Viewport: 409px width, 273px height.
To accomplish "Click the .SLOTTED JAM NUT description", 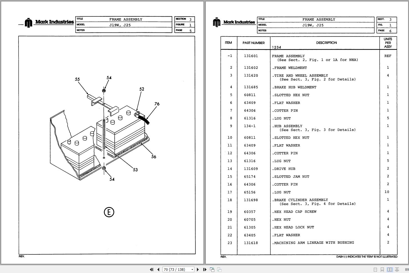I will coord(290,176).
